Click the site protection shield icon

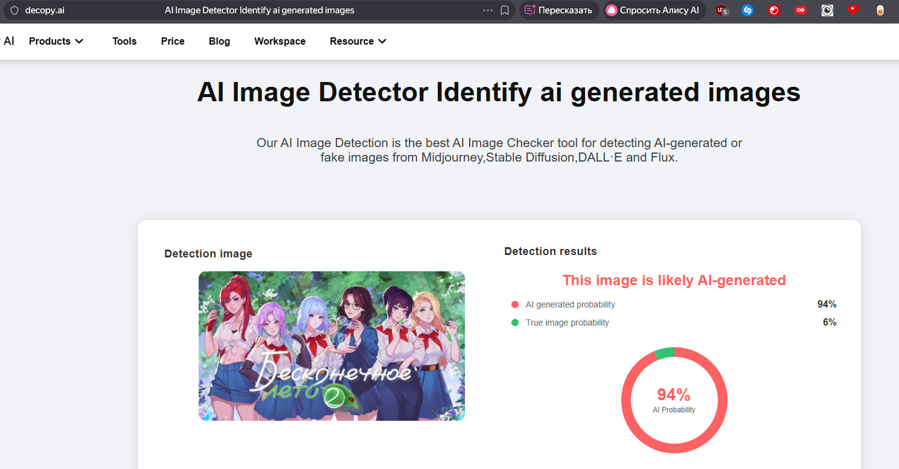pyautogui.click(x=14, y=10)
